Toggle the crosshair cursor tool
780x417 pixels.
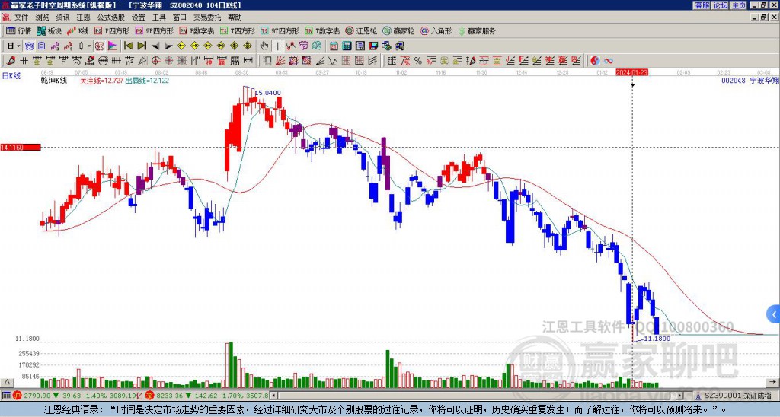[x=277, y=46]
